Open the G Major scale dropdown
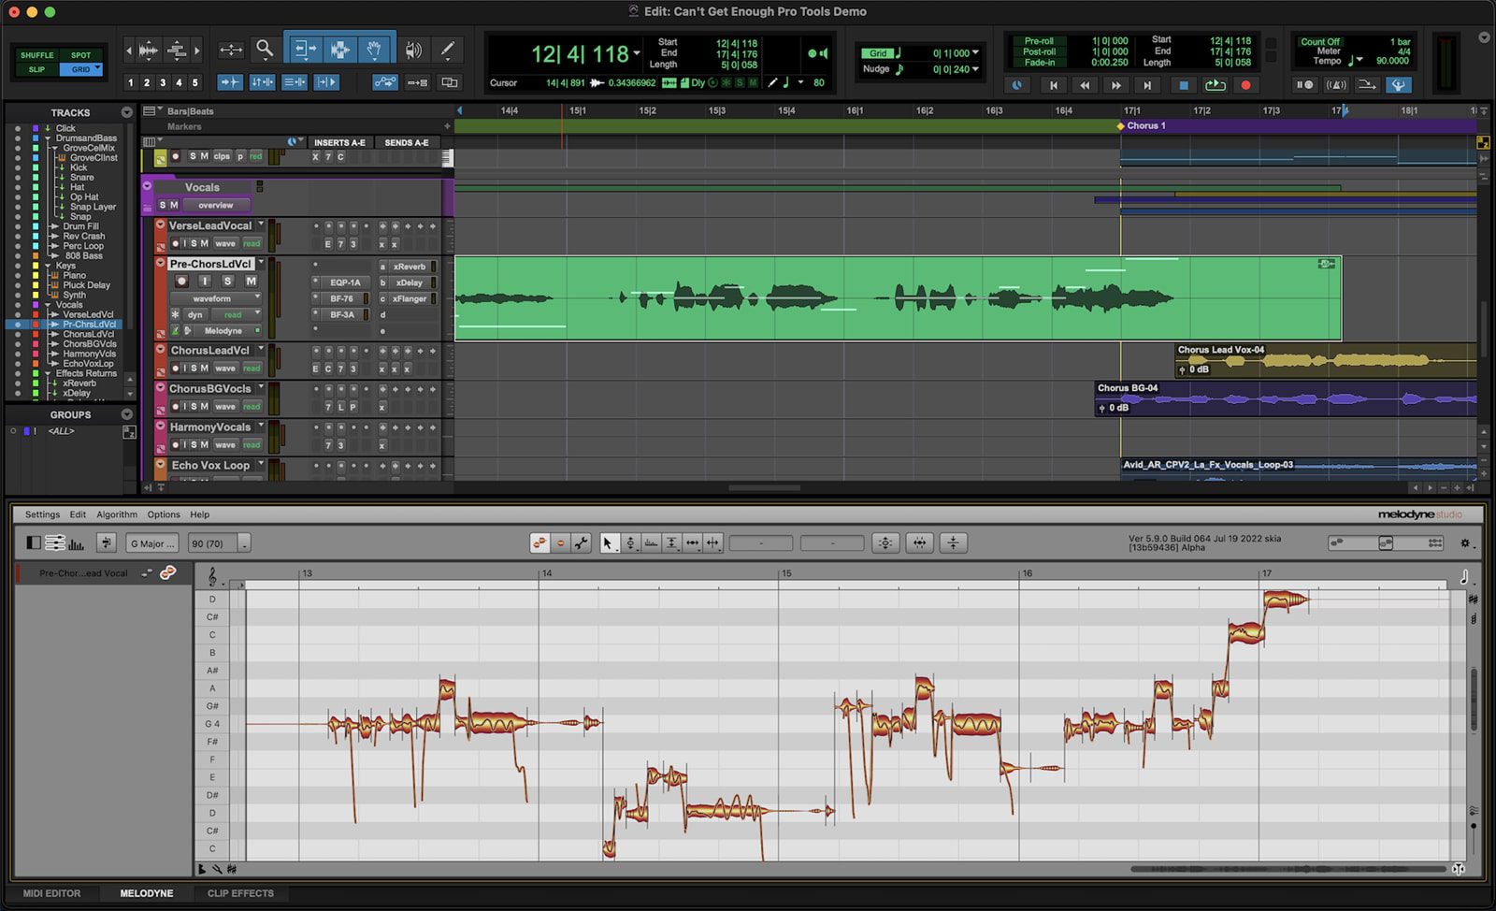The width and height of the screenshot is (1496, 911). point(153,543)
